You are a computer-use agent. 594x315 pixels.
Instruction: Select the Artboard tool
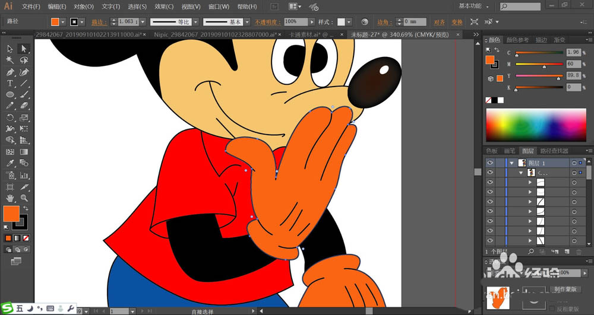click(10, 187)
